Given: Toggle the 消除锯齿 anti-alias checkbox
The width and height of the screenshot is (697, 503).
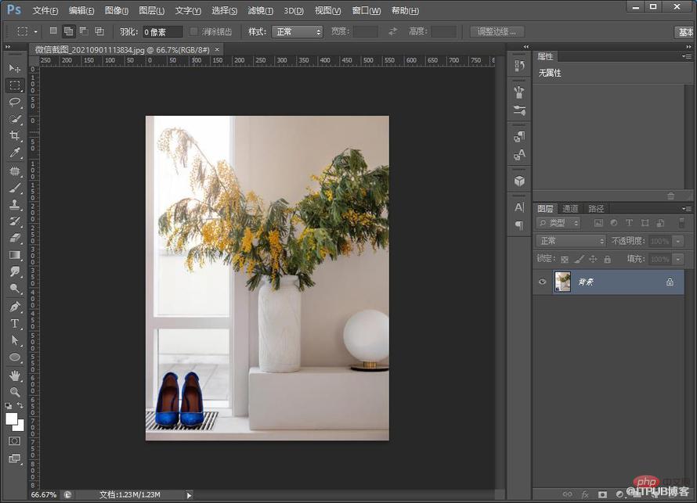Looking at the screenshot, I should click(x=193, y=31).
